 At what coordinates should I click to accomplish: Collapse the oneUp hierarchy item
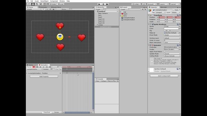tap(97, 25)
